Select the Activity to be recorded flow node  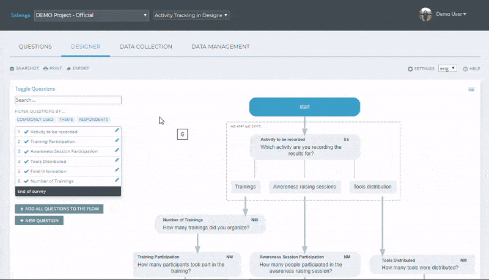click(x=305, y=147)
